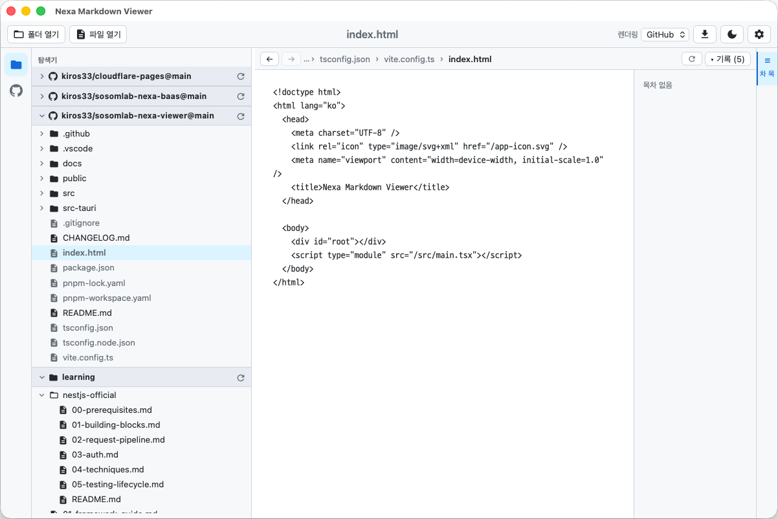Open README.md under nestjs-official
This screenshot has width=778, height=519.
click(x=141, y=499)
